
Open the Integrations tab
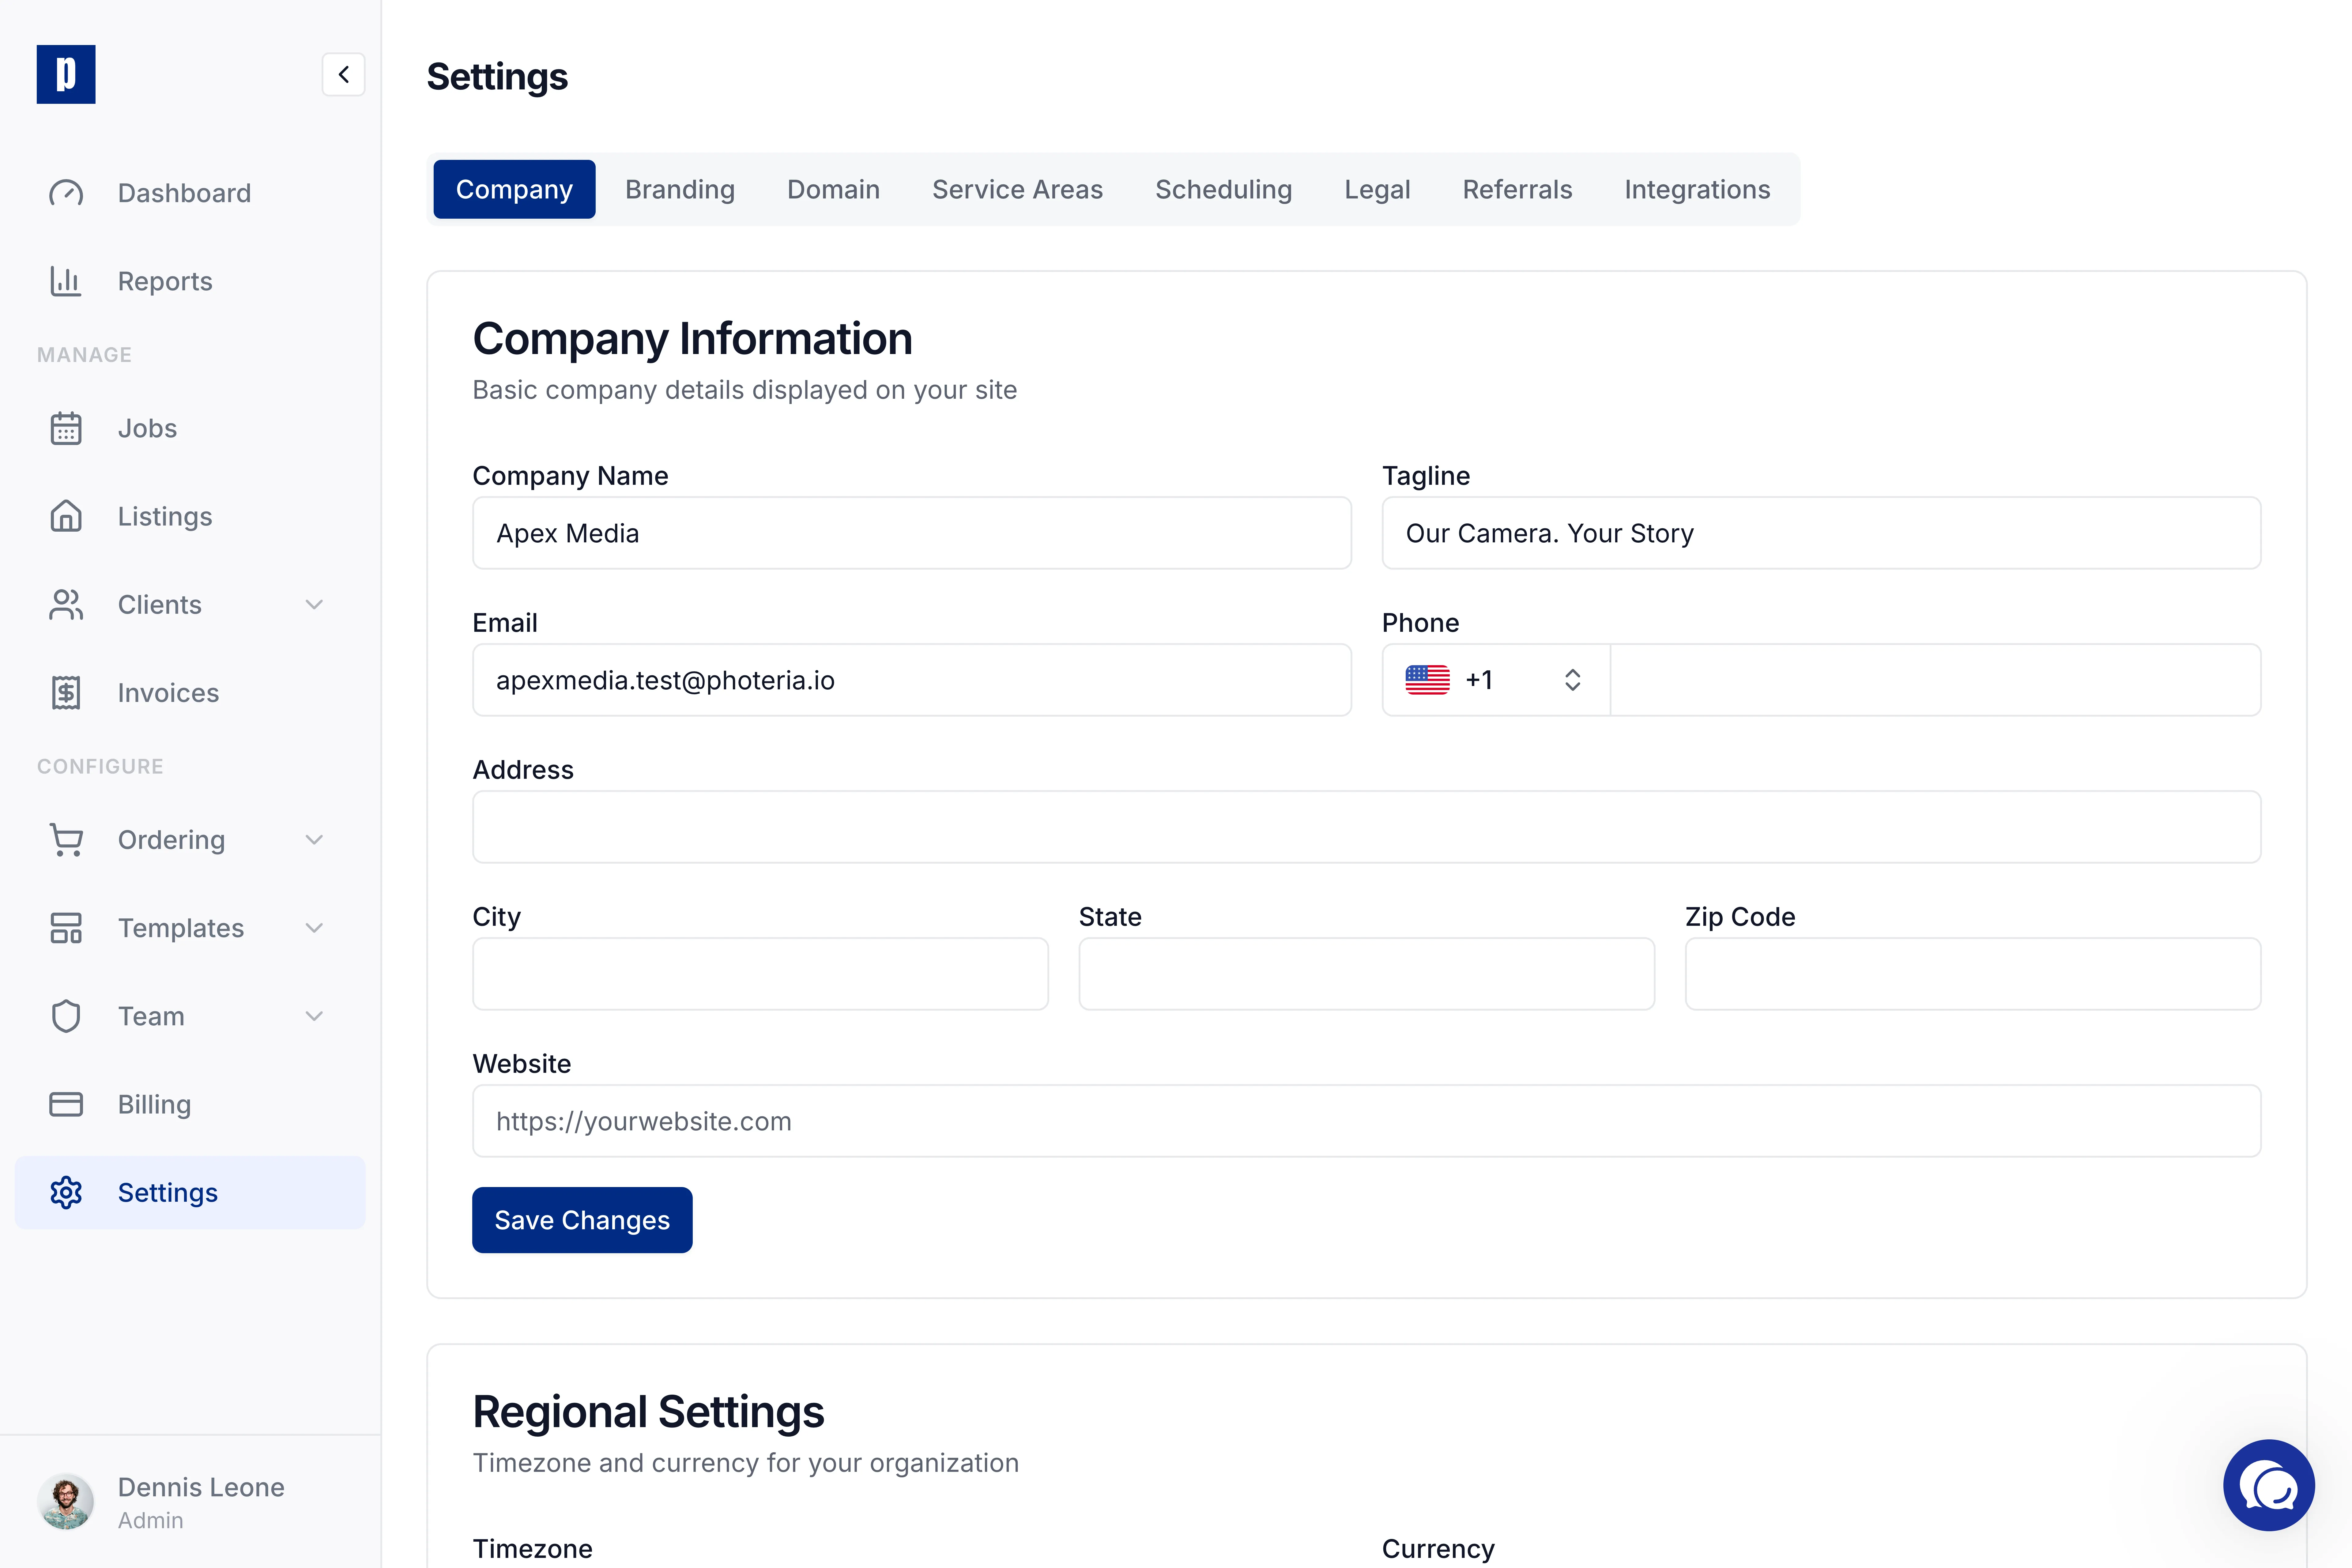(1697, 189)
